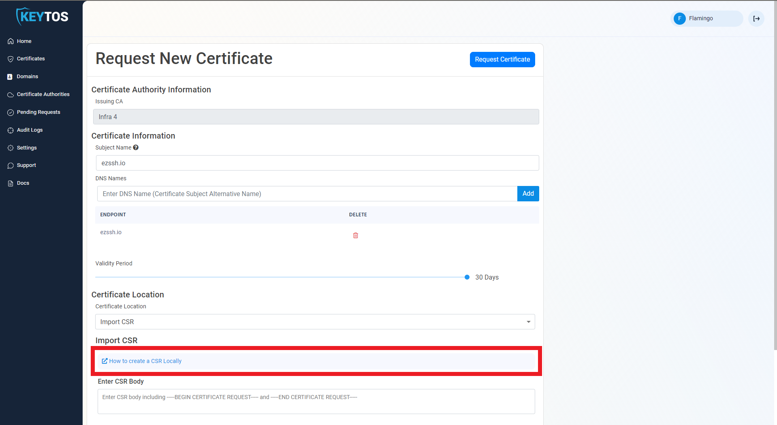The width and height of the screenshot is (777, 425).
Task: Open Domains via its sidebar icon
Action: pos(11,76)
